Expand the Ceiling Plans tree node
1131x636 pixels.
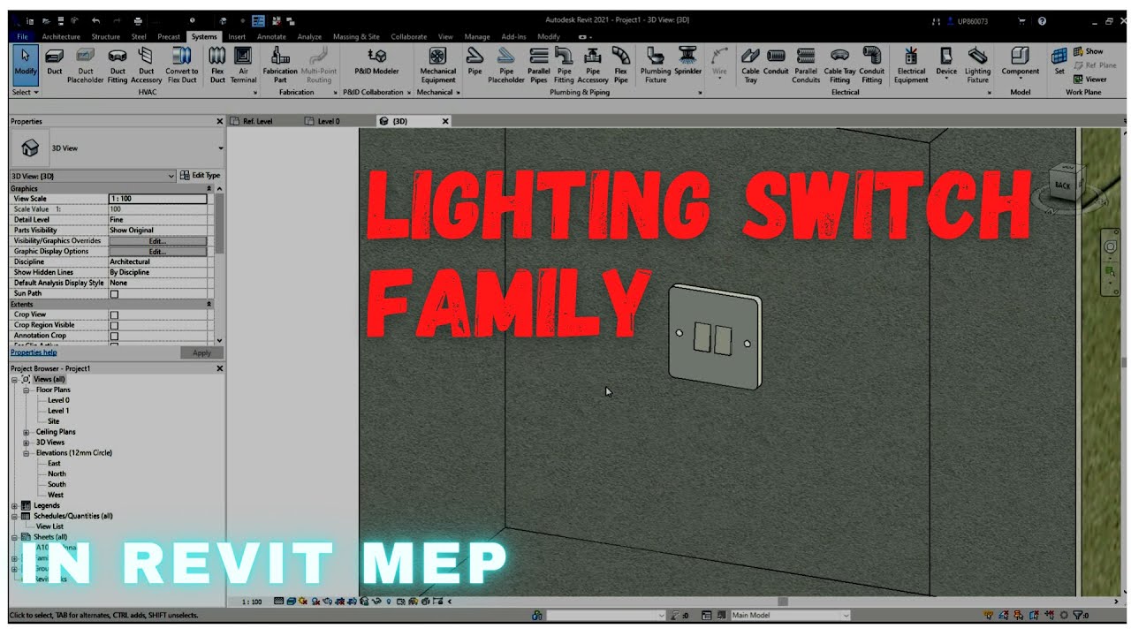pyautogui.click(x=27, y=432)
